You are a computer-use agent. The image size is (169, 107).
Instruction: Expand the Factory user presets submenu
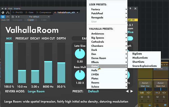click(107, 9)
